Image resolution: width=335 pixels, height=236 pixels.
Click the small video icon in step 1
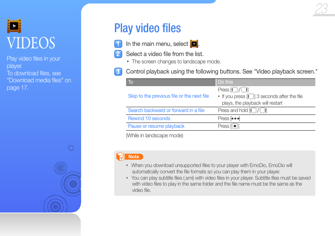click(194, 44)
